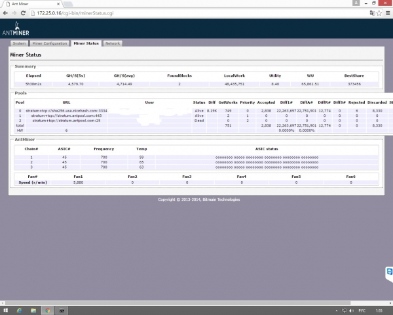Open the Windows Start button

(x=5, y=310)
